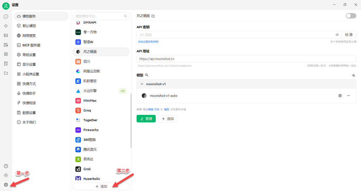Open the knowledge base sidebar icon
361x191 pixels.
(x=6, y=64)
